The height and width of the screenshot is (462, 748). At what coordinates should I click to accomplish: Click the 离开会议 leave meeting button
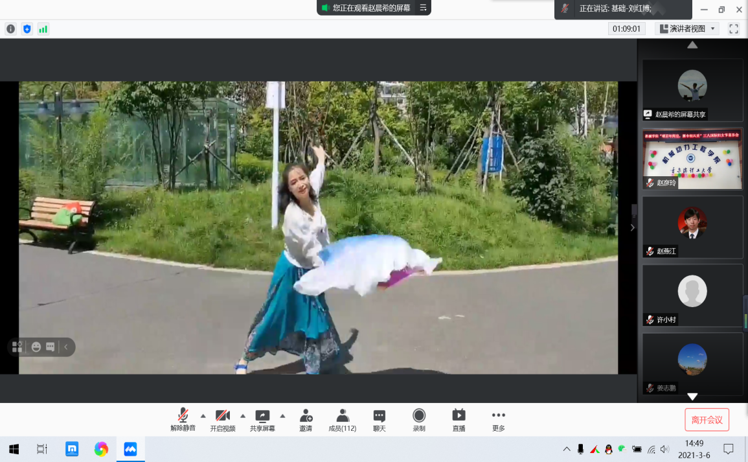[x=707, y=420]
